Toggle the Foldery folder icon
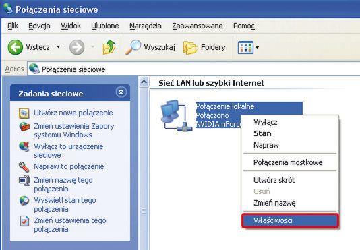Image resolution: width=360 pixels, height=250 pixels. [x=190, y=48]
